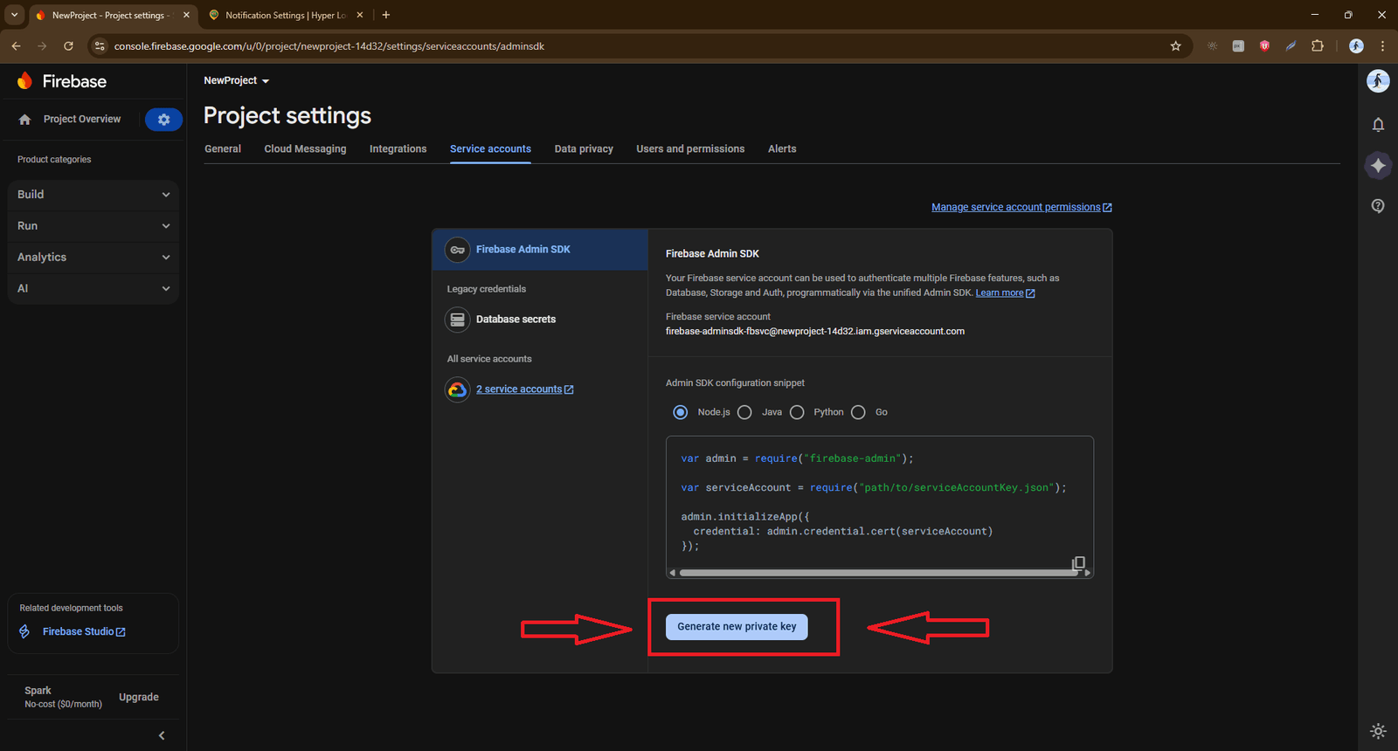The image size is (1398, 751).
Task: Open the Gemini sparkle assistant icon
Action: click(1378, 165)
